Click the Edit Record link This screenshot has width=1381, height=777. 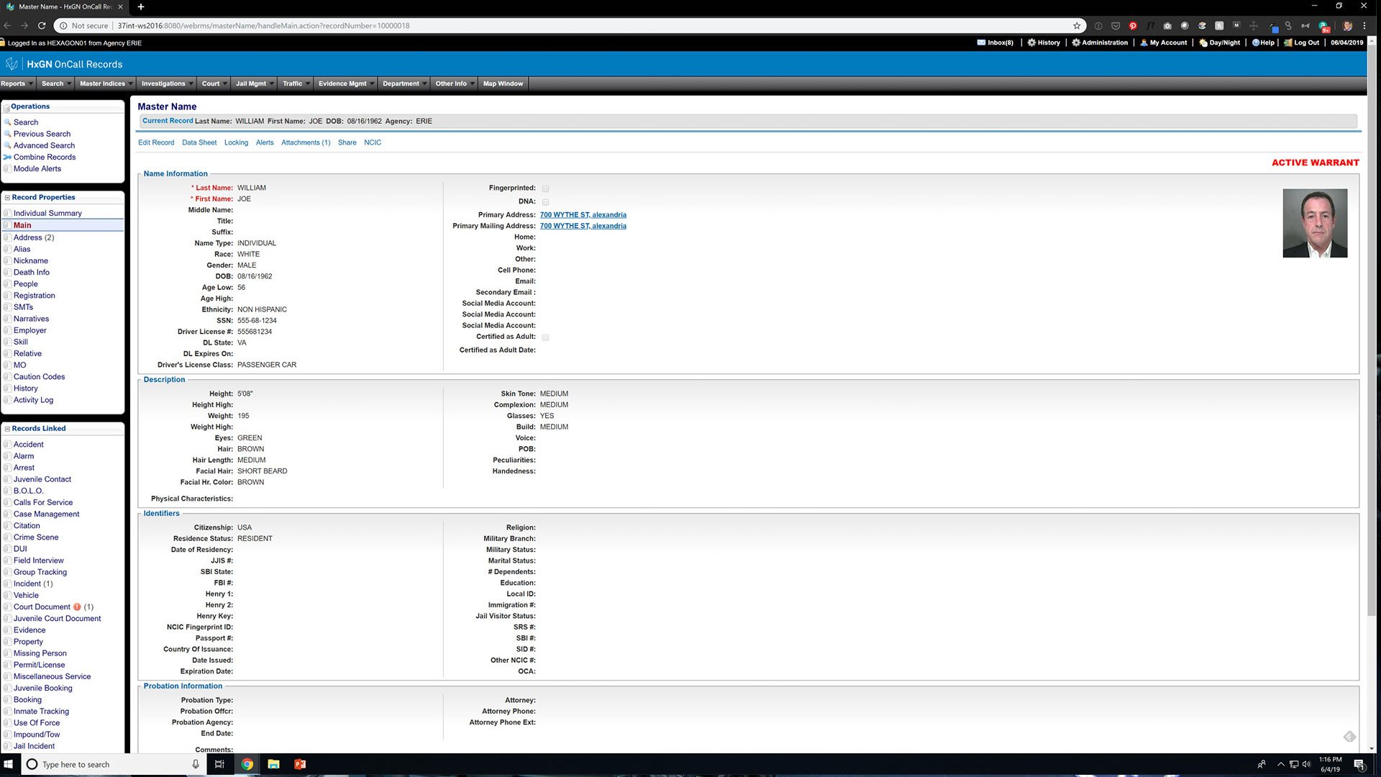(x=156, y=142)
